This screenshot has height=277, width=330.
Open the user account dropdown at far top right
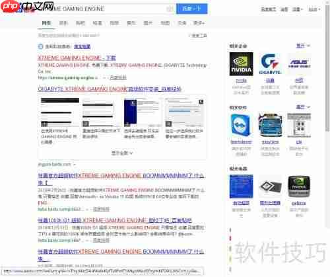click(x=314, y=9)
